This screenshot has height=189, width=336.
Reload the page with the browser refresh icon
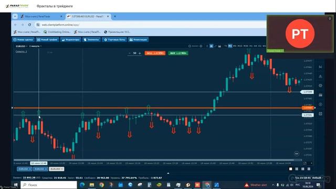tap(29, 25)
